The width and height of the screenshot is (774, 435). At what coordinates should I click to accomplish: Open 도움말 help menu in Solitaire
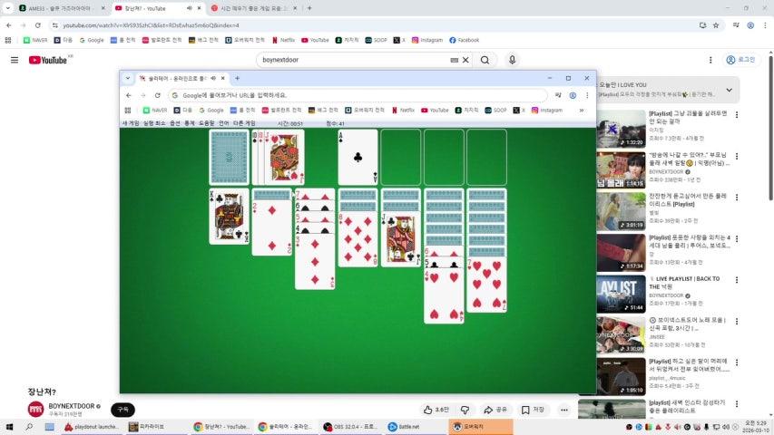coord(206,123)
